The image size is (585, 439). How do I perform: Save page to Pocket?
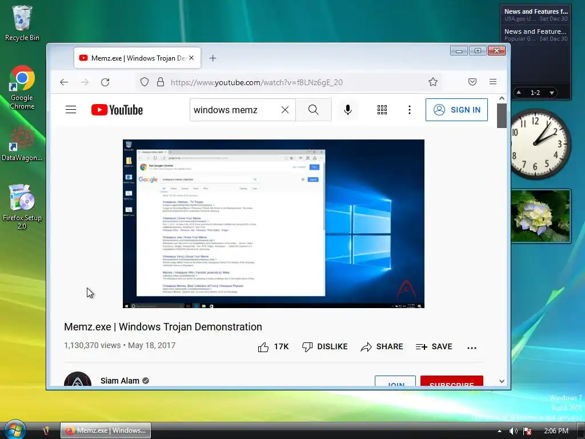(x=472, y=82)
